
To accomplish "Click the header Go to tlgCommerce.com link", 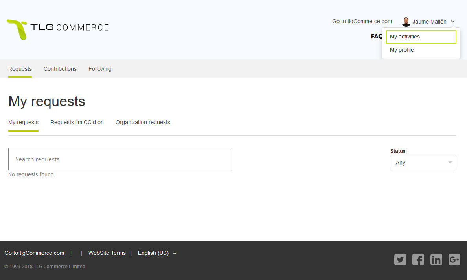I will coord(362,21).
